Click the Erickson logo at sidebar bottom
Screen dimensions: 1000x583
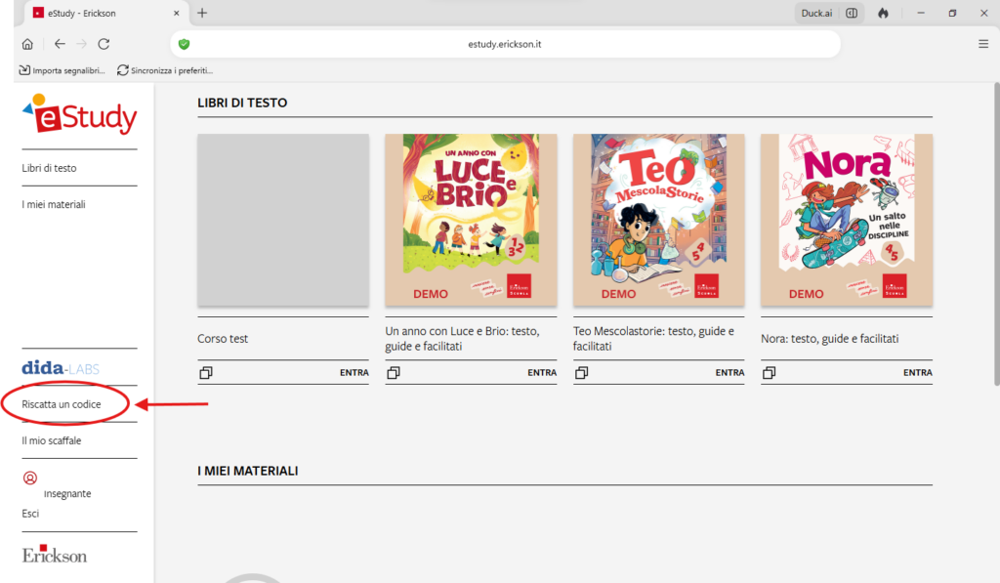(55, 555)
